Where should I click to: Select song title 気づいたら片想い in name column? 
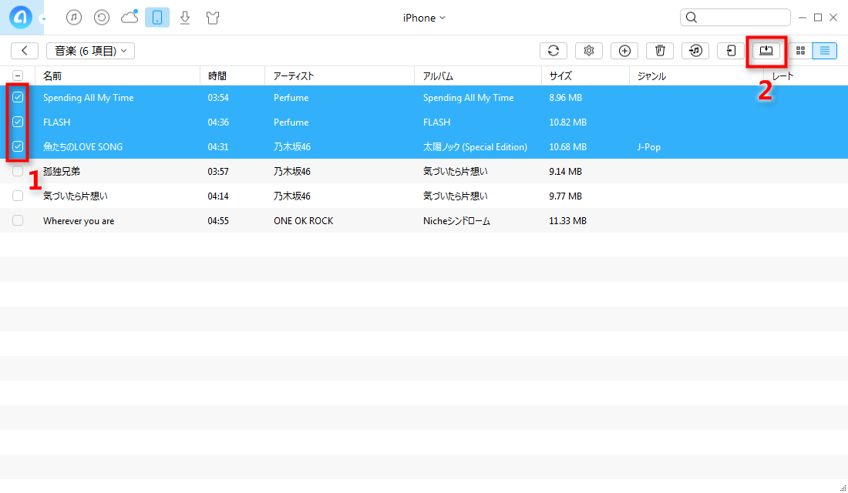(x=76, y=196)
